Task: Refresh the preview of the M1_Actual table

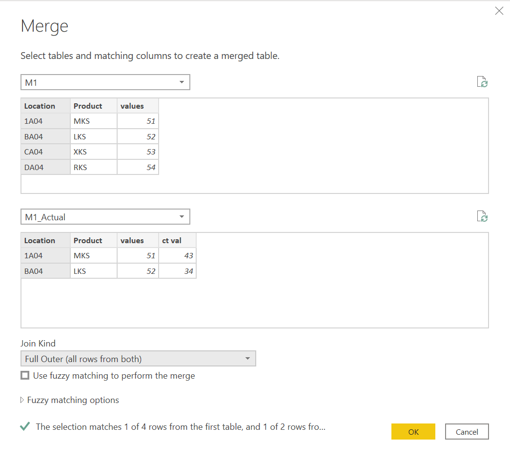Action: (482, 216)
